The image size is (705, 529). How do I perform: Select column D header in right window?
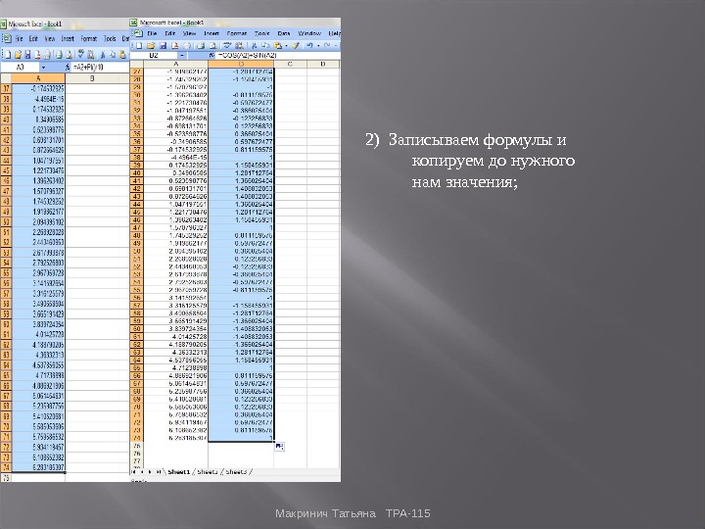coord(323,64)
